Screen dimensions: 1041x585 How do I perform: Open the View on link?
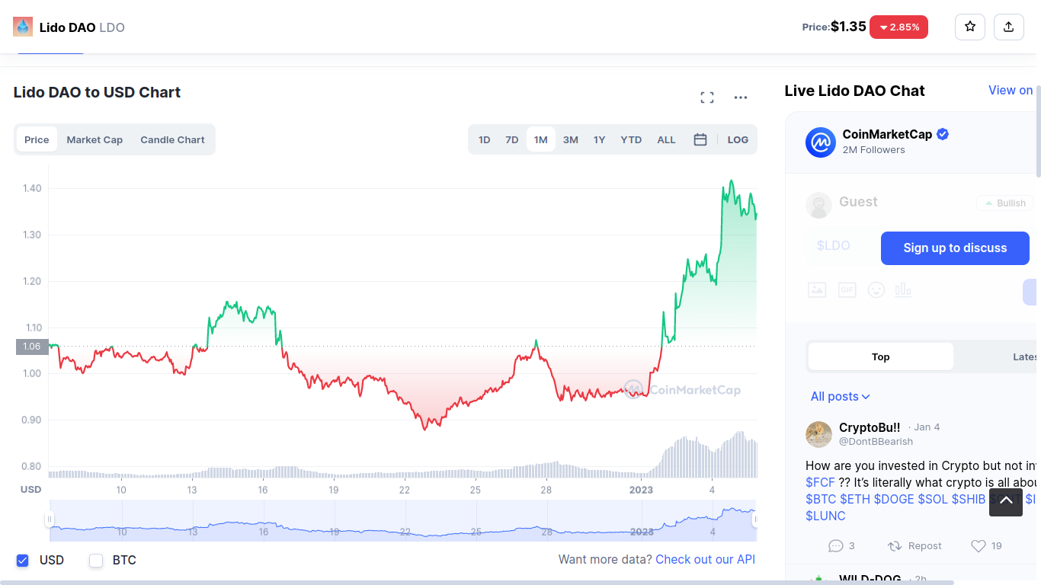pos(1011,90)
